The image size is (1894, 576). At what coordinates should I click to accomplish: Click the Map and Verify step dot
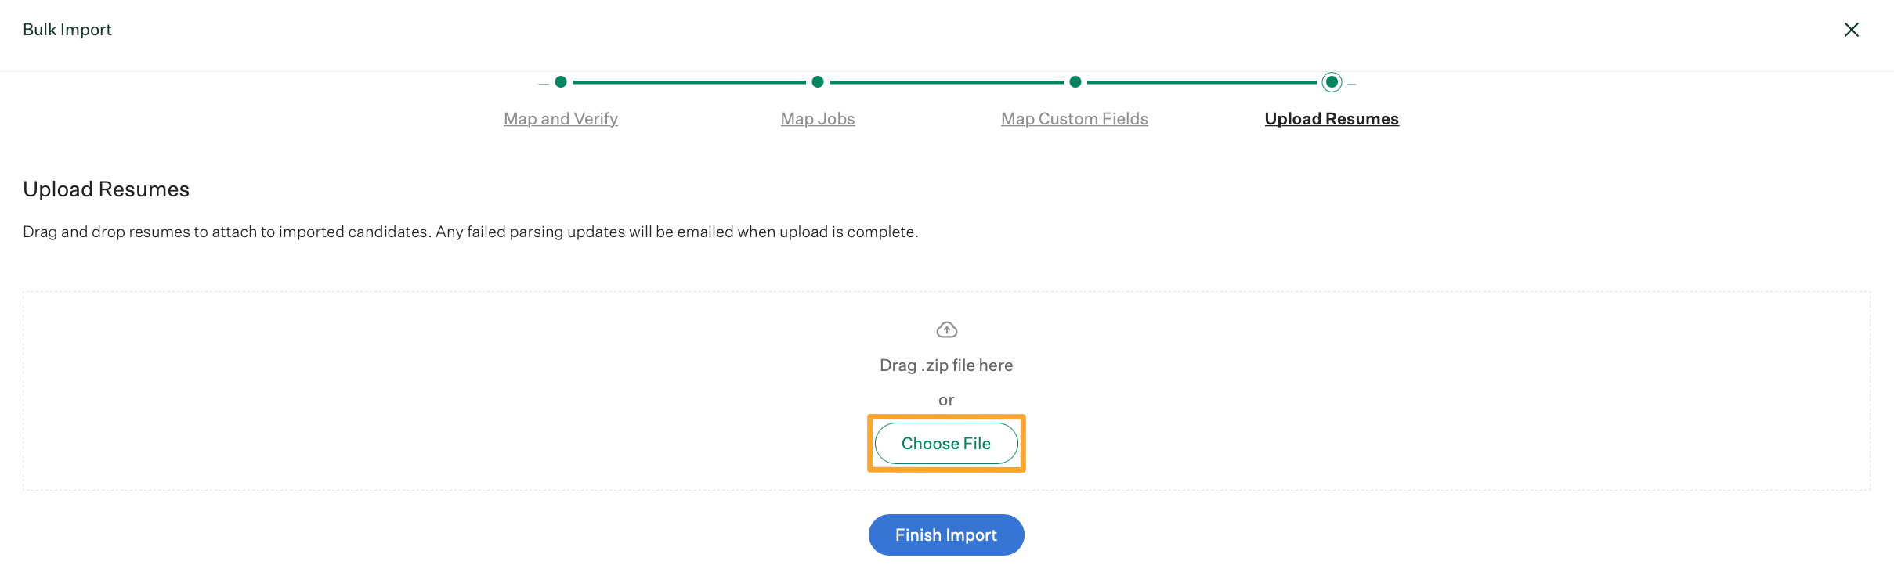pyautogui.click(x=561, y=82)
